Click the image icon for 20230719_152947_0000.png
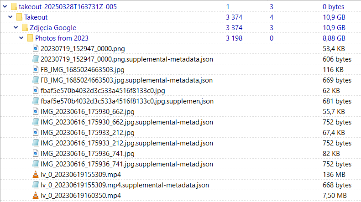The image size is (361, 202). [x=36, y=49]
